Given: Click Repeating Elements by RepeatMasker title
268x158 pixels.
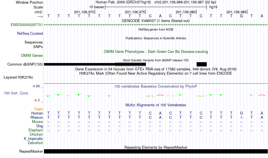Looking at the screenshot, I should click(x=156, y=147).
